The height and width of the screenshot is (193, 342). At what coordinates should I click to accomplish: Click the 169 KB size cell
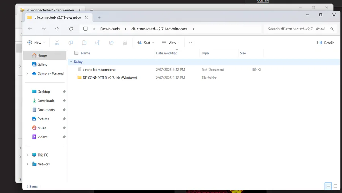pyautogui.click(x=256, y=70)
